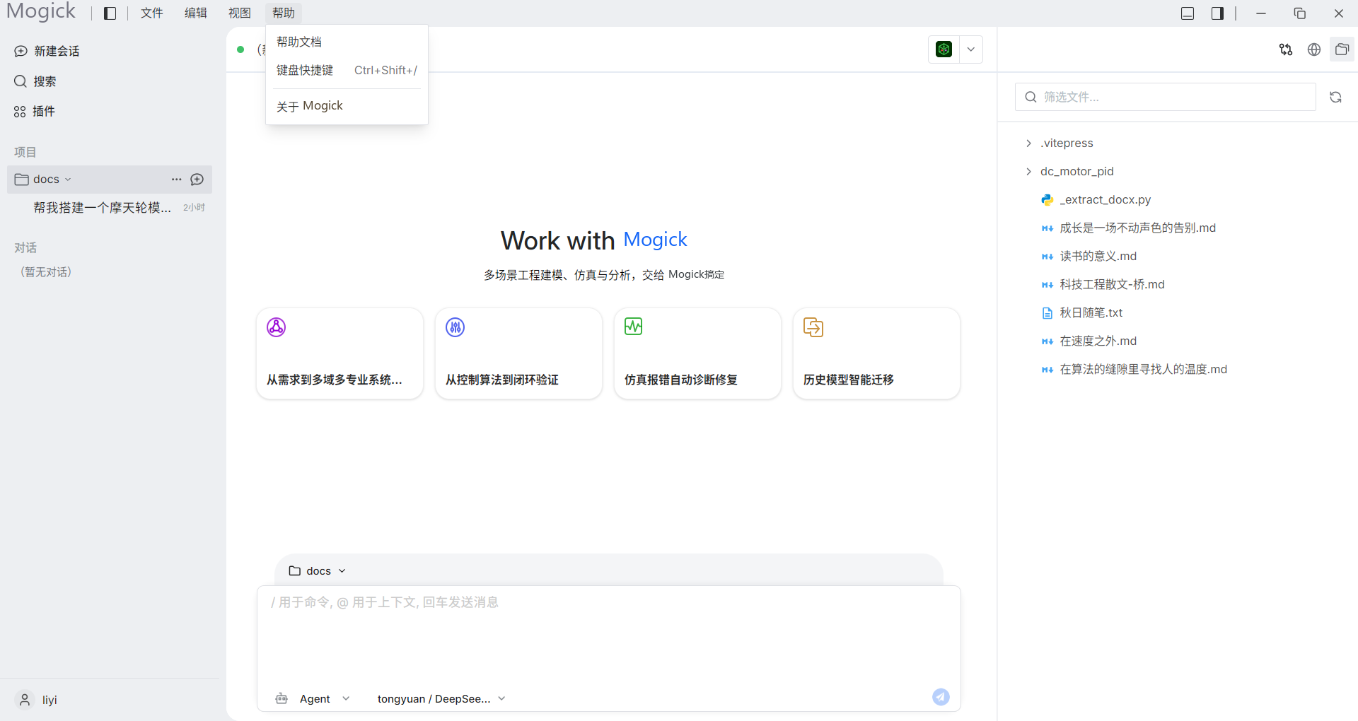
Task: Toggle the right side panel icon
Action: 1217,13
